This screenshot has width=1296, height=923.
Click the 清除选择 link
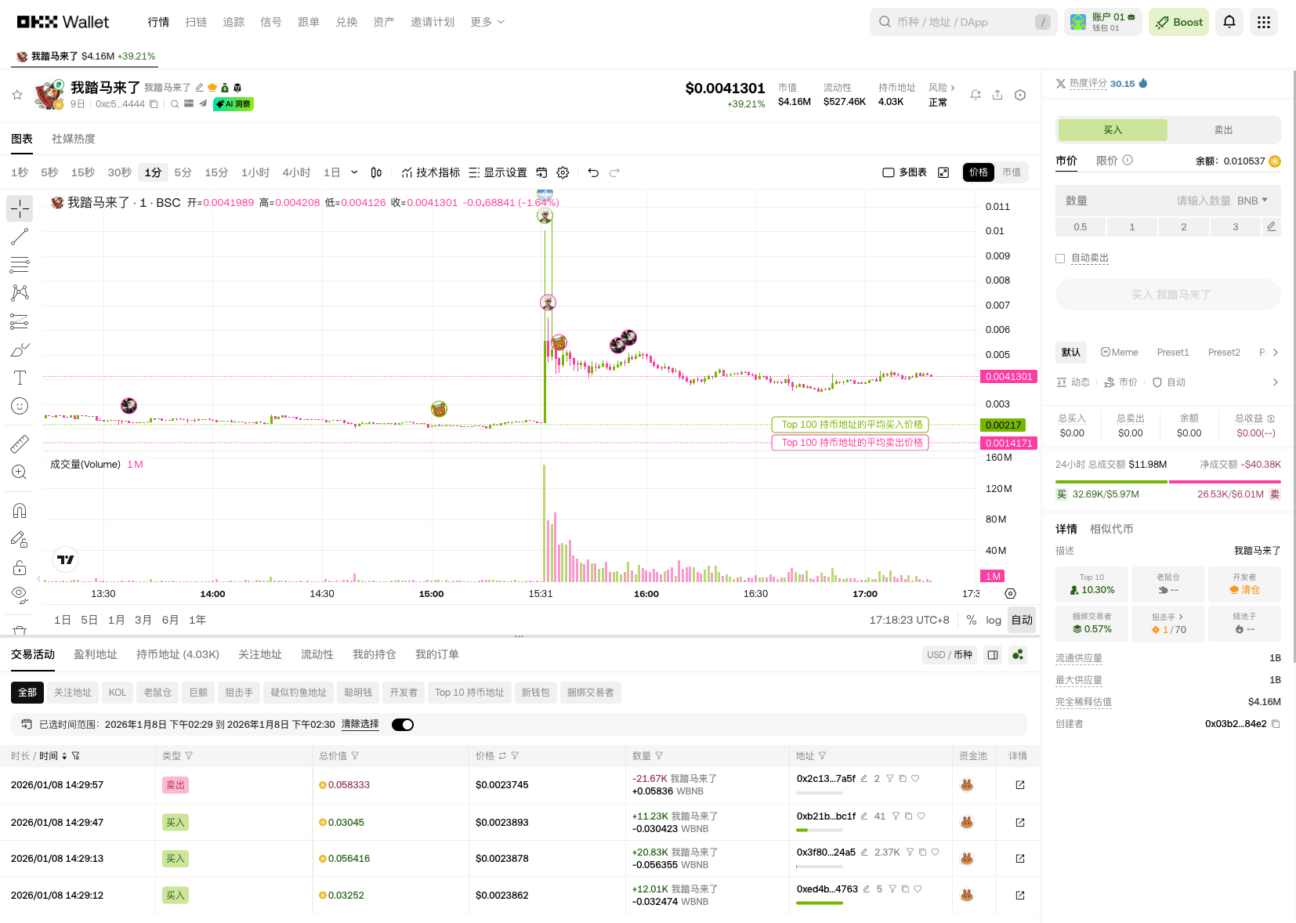pos(360,724)
